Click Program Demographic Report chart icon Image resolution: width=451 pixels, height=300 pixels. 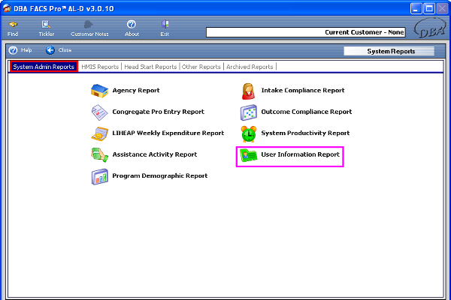[x=99, y=176]
